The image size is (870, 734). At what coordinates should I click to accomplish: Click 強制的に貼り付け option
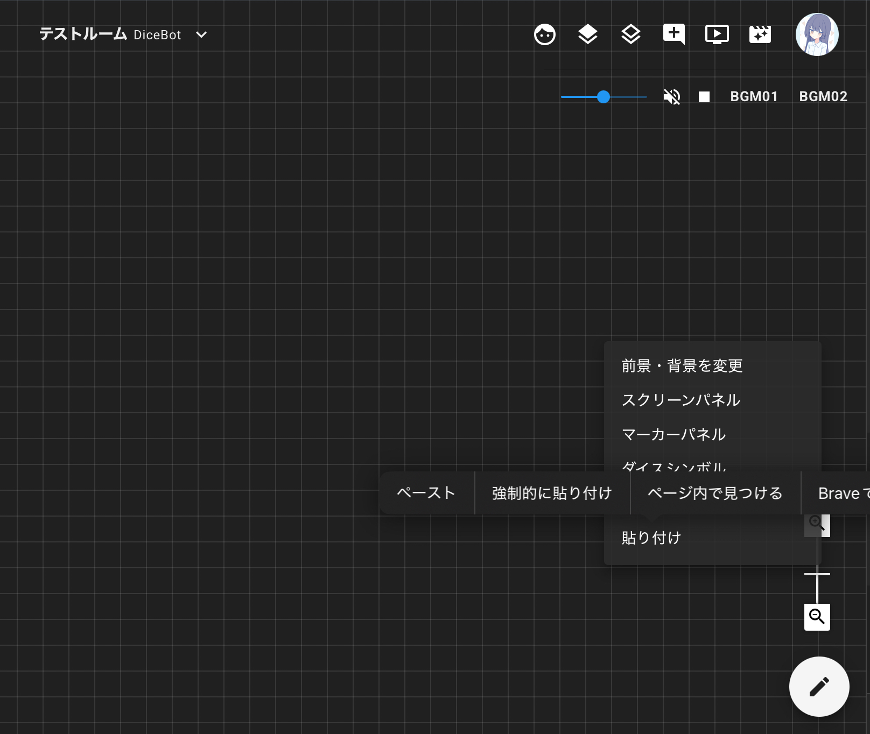pyautogui.click(x=552, y=493)
